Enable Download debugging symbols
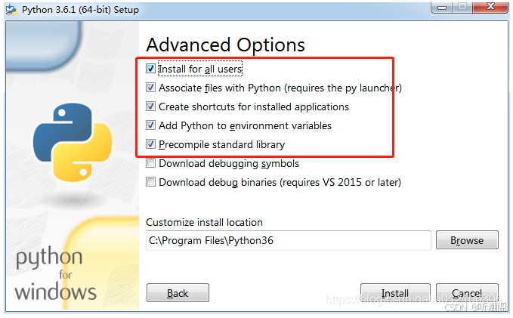513x318 pixels. [x=150, y=163]
